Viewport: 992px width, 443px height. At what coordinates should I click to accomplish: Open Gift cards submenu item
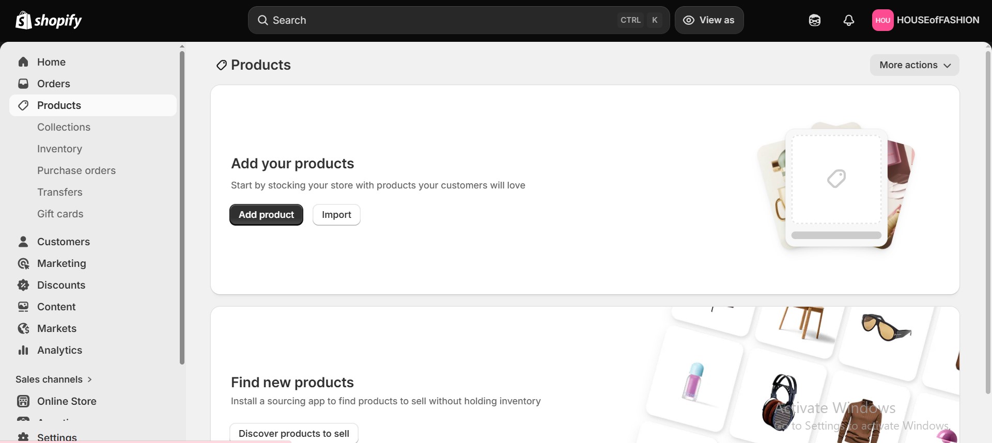(60, 214)
